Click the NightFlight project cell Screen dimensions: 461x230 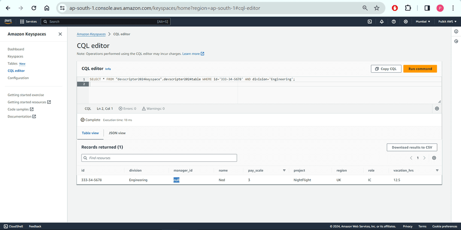coord(302,180)
